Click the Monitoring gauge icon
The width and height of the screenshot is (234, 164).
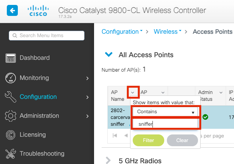point(11,78)
